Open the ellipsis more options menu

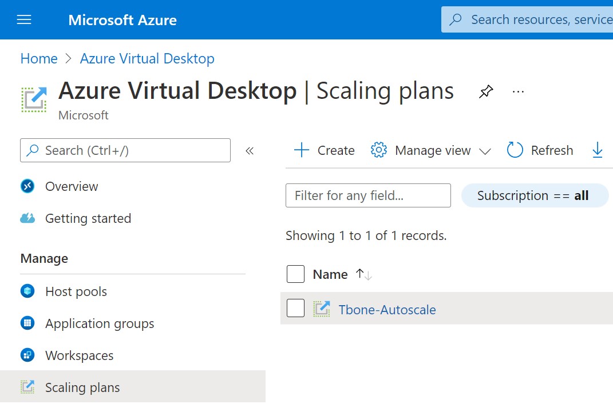coord(518,92)
